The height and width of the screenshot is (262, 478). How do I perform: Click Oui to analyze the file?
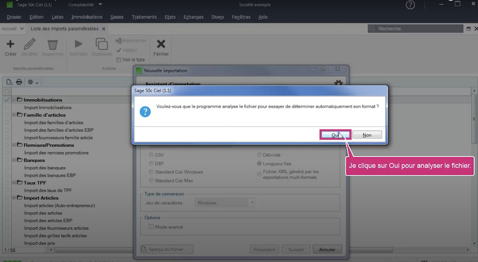(335, 135)
